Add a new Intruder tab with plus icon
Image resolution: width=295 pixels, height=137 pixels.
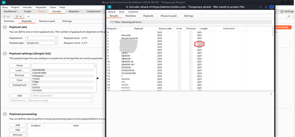(28, 17)
